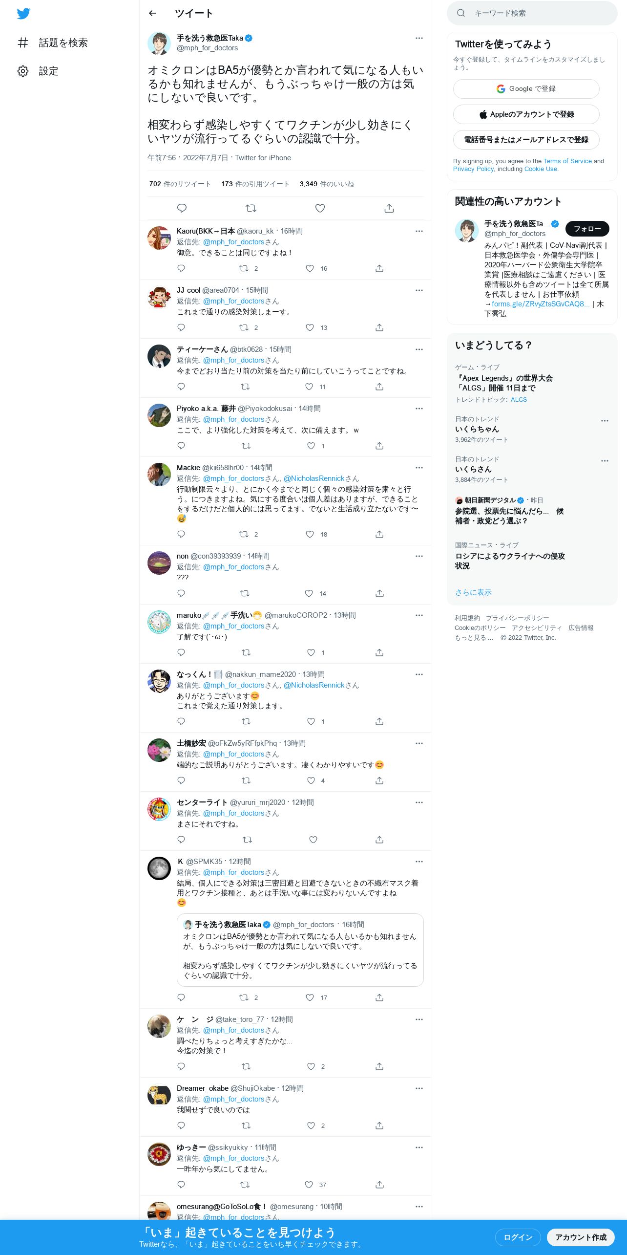Click the retweet icon under the main tweet
The width and height of the screenshot is (627, 1255).
coord(251,208)
